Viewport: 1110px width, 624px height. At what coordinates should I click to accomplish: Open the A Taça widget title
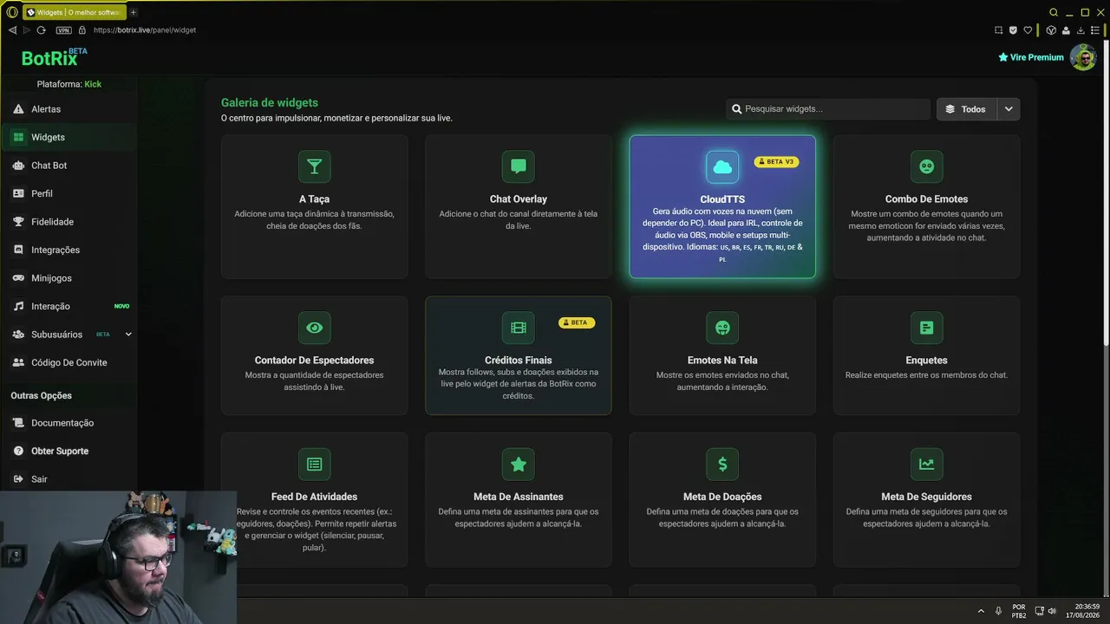tap(314, 199)
